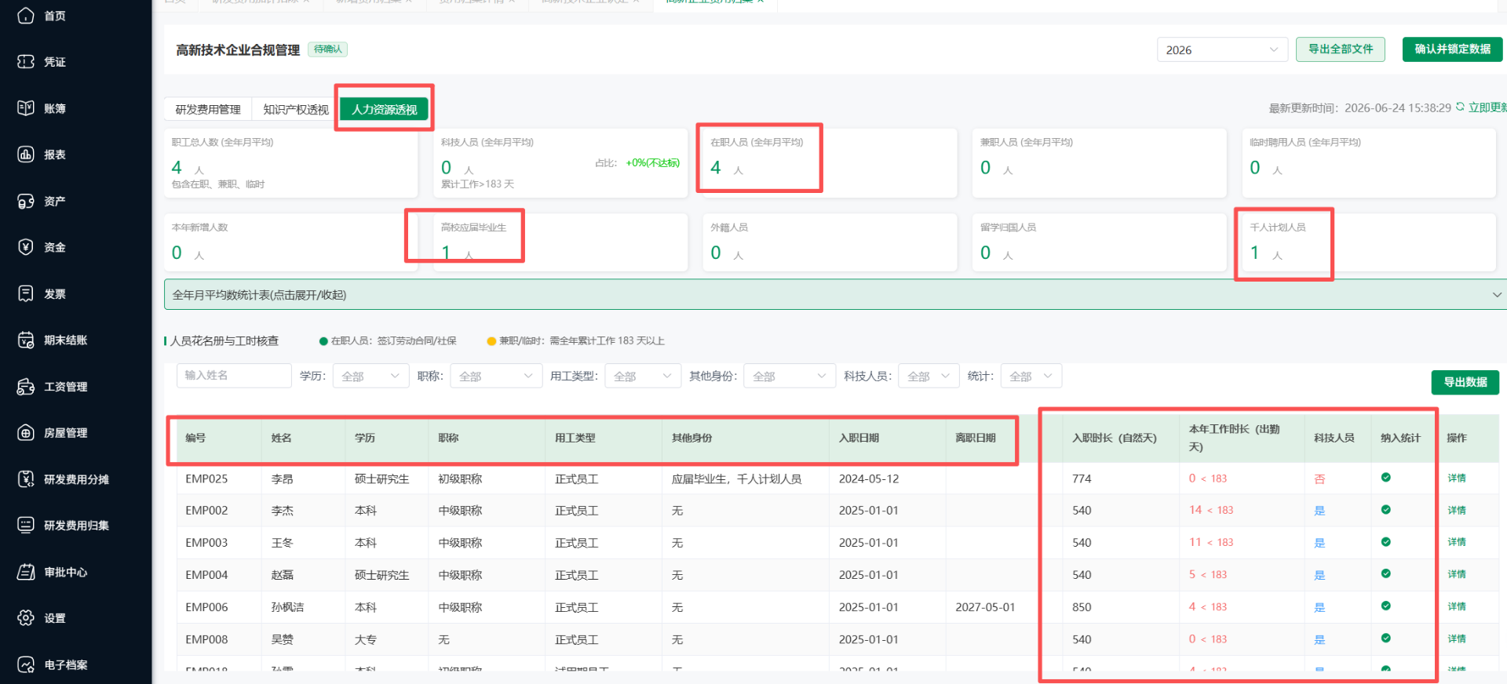This screenshot has height=684, width=1507.
Task: Open 详情 for employee EMP006
Action: pyautogui.click(x=1457, y=606)
